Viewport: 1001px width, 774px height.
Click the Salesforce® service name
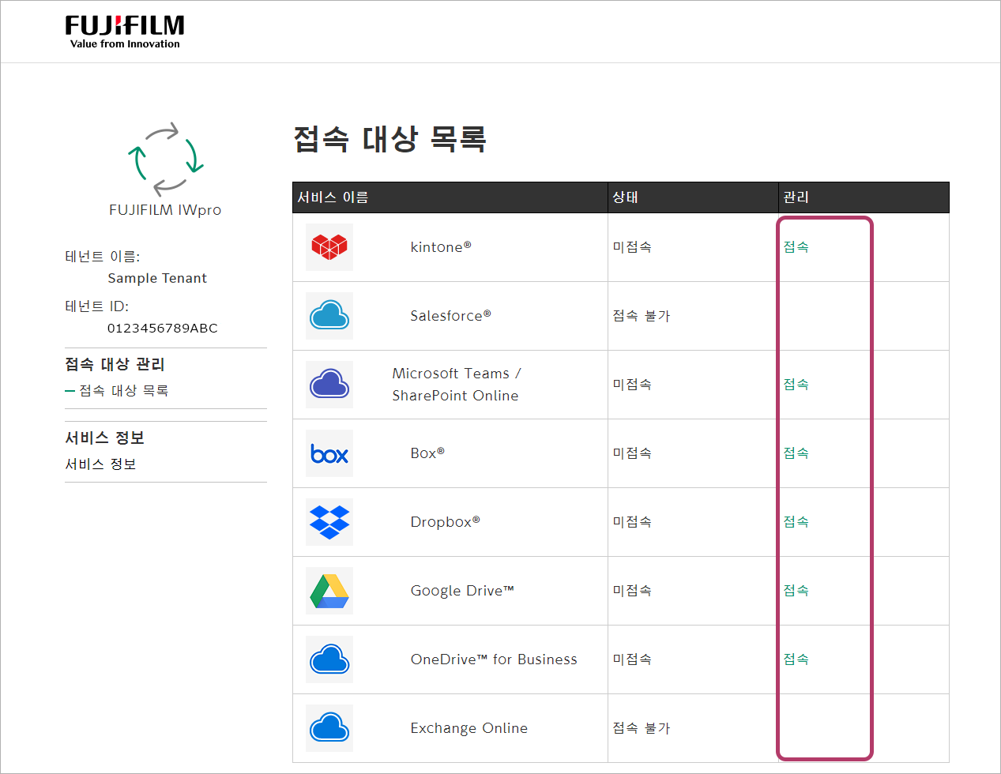coord(450,316)
